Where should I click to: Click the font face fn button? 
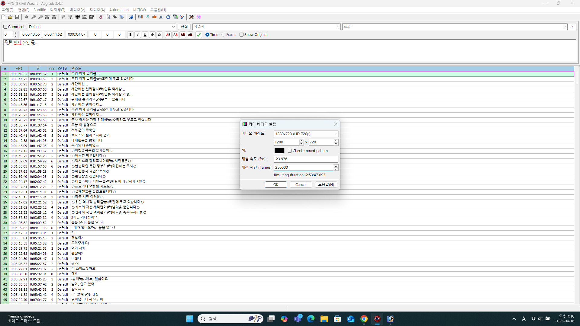pyautogui.click(x=159, y=35)
